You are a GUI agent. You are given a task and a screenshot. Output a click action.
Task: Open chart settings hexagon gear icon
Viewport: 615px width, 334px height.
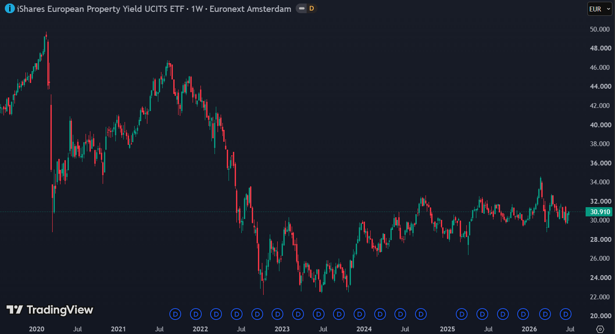tap(601, 329)
